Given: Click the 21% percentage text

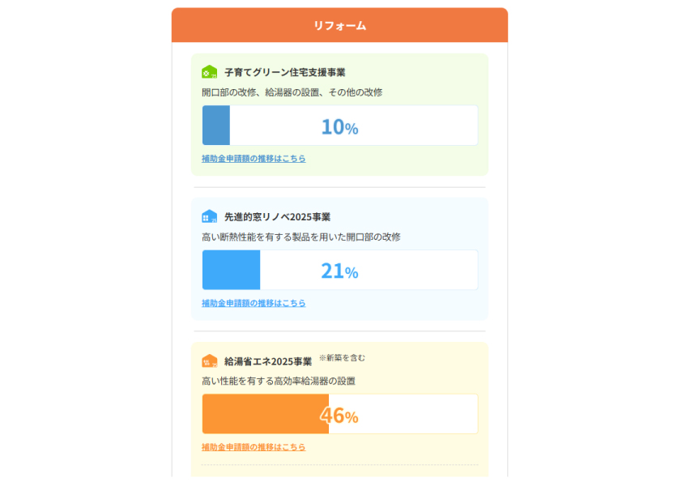Looking at the screenshot, I should pyautogui.click(x=339, y=271).
